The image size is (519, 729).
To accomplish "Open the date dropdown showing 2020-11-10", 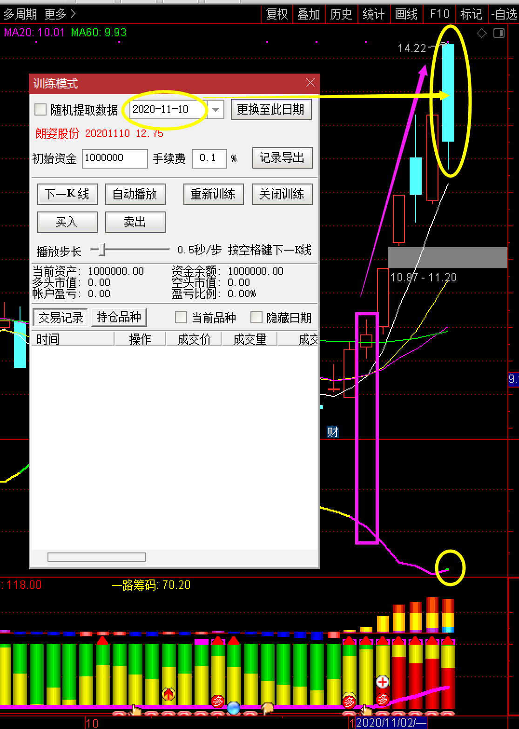I will pyautogui.click(x=215, y=110).
